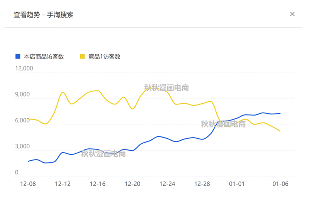Pick the 12-20 date axis label
The height and width of the screenshot is (198, 309).
pyautogui.click(x=132, y=184)
